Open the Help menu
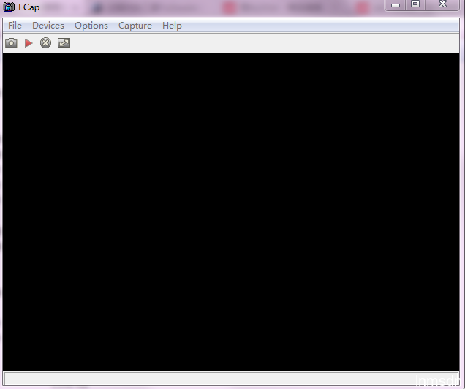The height and width of the screenshot is (389, 465). (172, 26)
